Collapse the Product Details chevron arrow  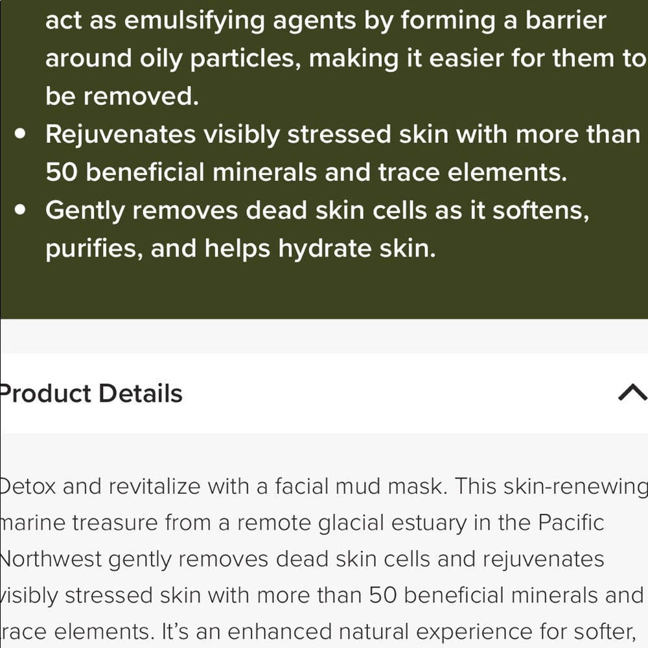click(632, 393)
